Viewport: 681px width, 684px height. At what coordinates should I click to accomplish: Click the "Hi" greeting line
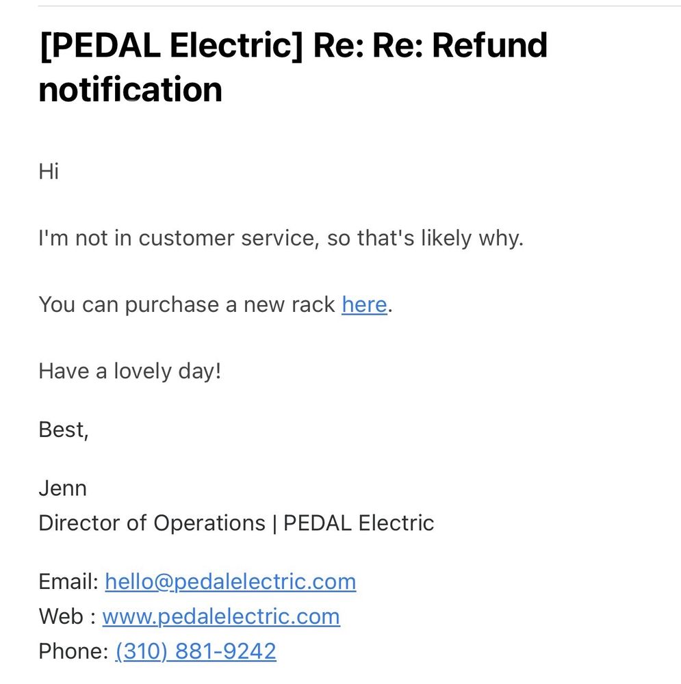click(49, 171)
